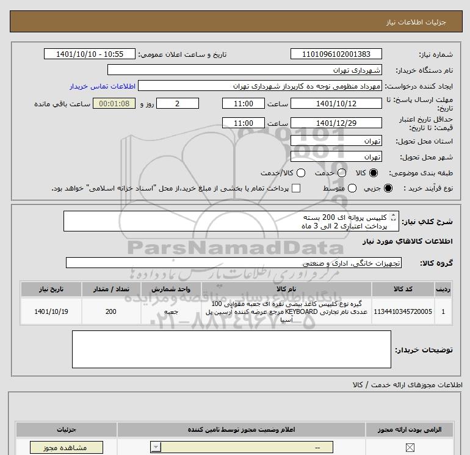The image size is (470, 455).
Task: Open the permit status dropdown arrow
Action: (156, 447)
